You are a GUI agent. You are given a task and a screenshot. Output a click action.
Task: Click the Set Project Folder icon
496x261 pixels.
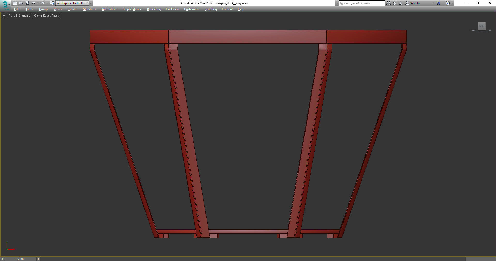(x=52, y=3)
